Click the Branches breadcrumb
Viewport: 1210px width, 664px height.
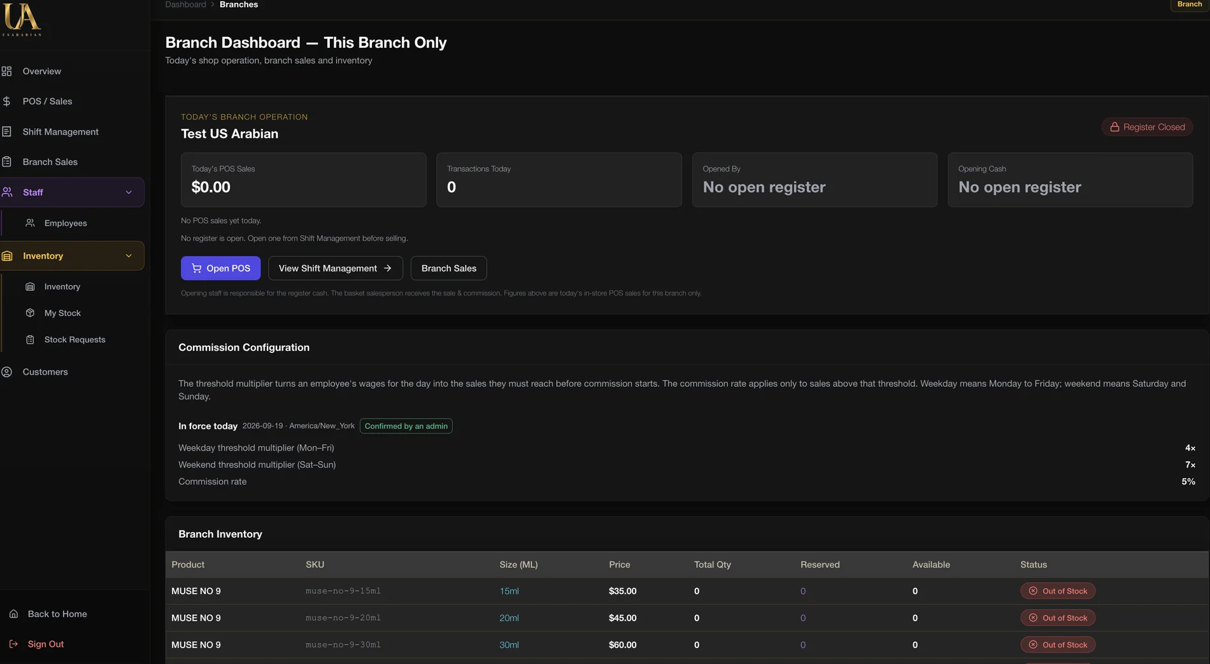click(x=239, y=4)
